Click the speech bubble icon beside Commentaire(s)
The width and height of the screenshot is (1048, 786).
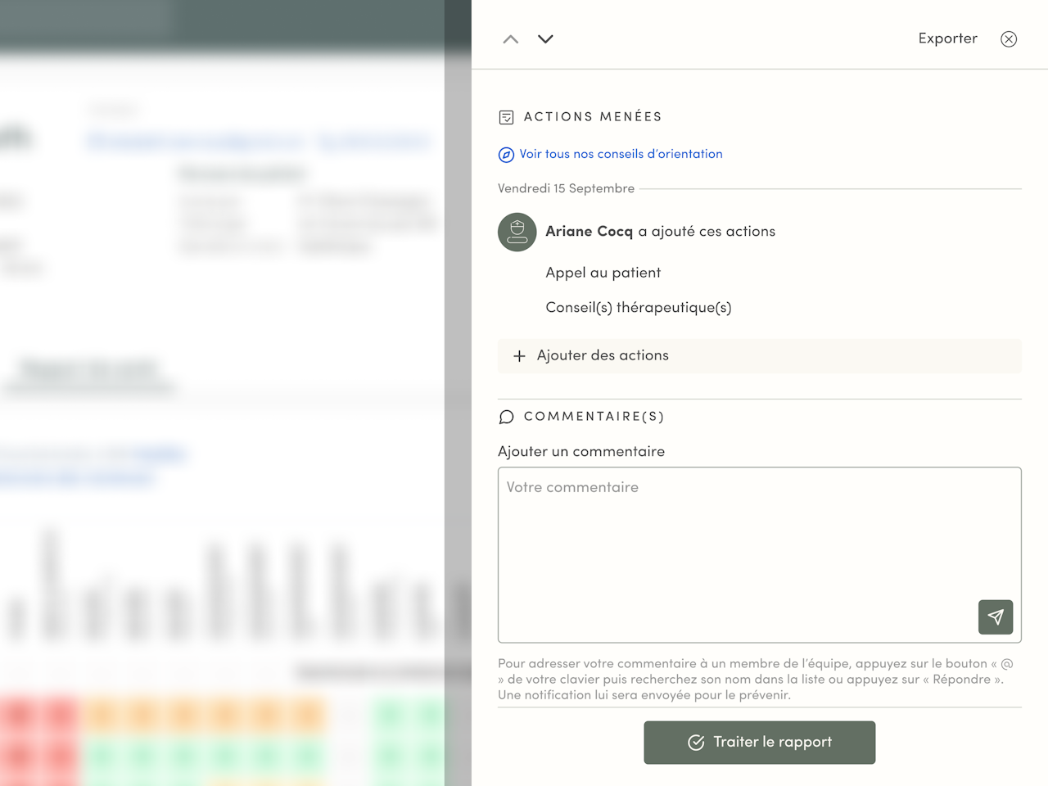click(506, 417)
